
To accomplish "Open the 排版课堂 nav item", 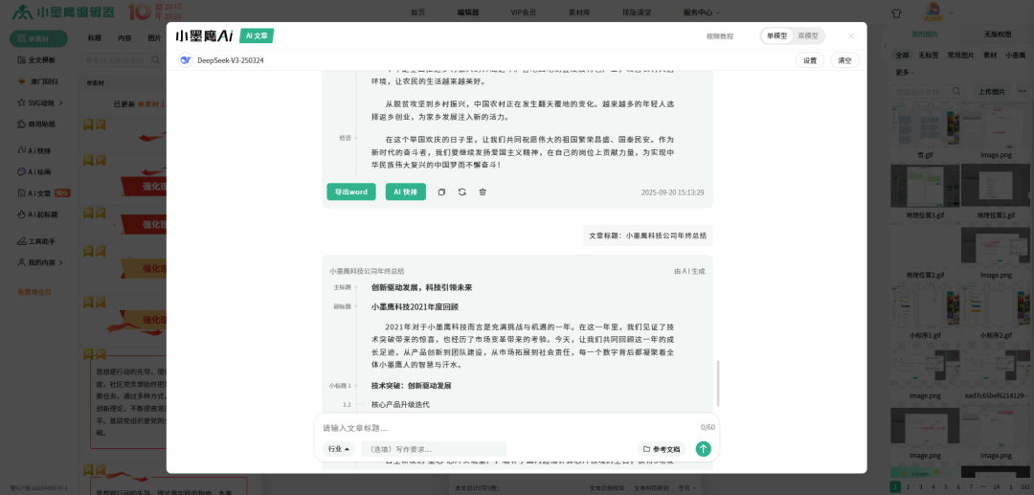I will 637,12.
